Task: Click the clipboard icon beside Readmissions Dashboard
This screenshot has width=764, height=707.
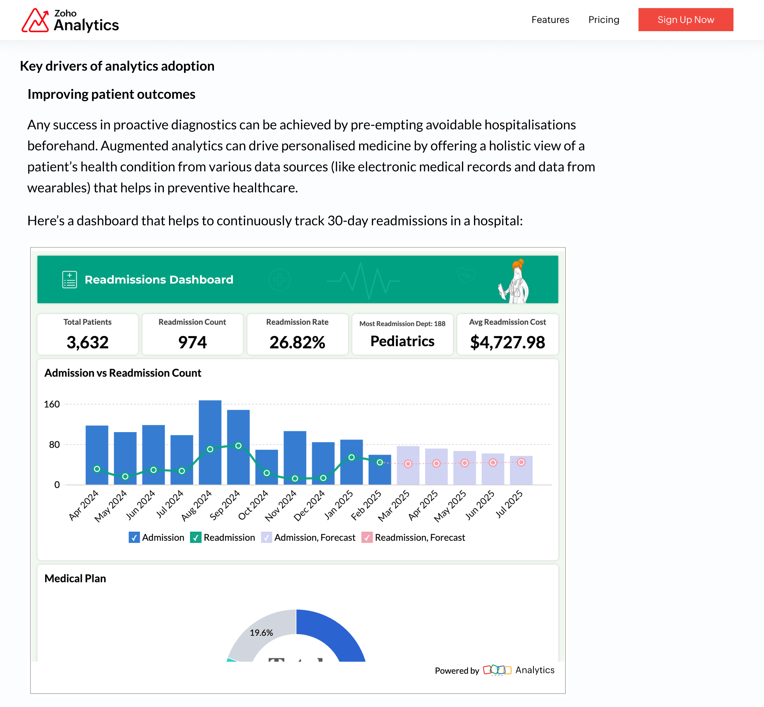Action: point(69,280)
